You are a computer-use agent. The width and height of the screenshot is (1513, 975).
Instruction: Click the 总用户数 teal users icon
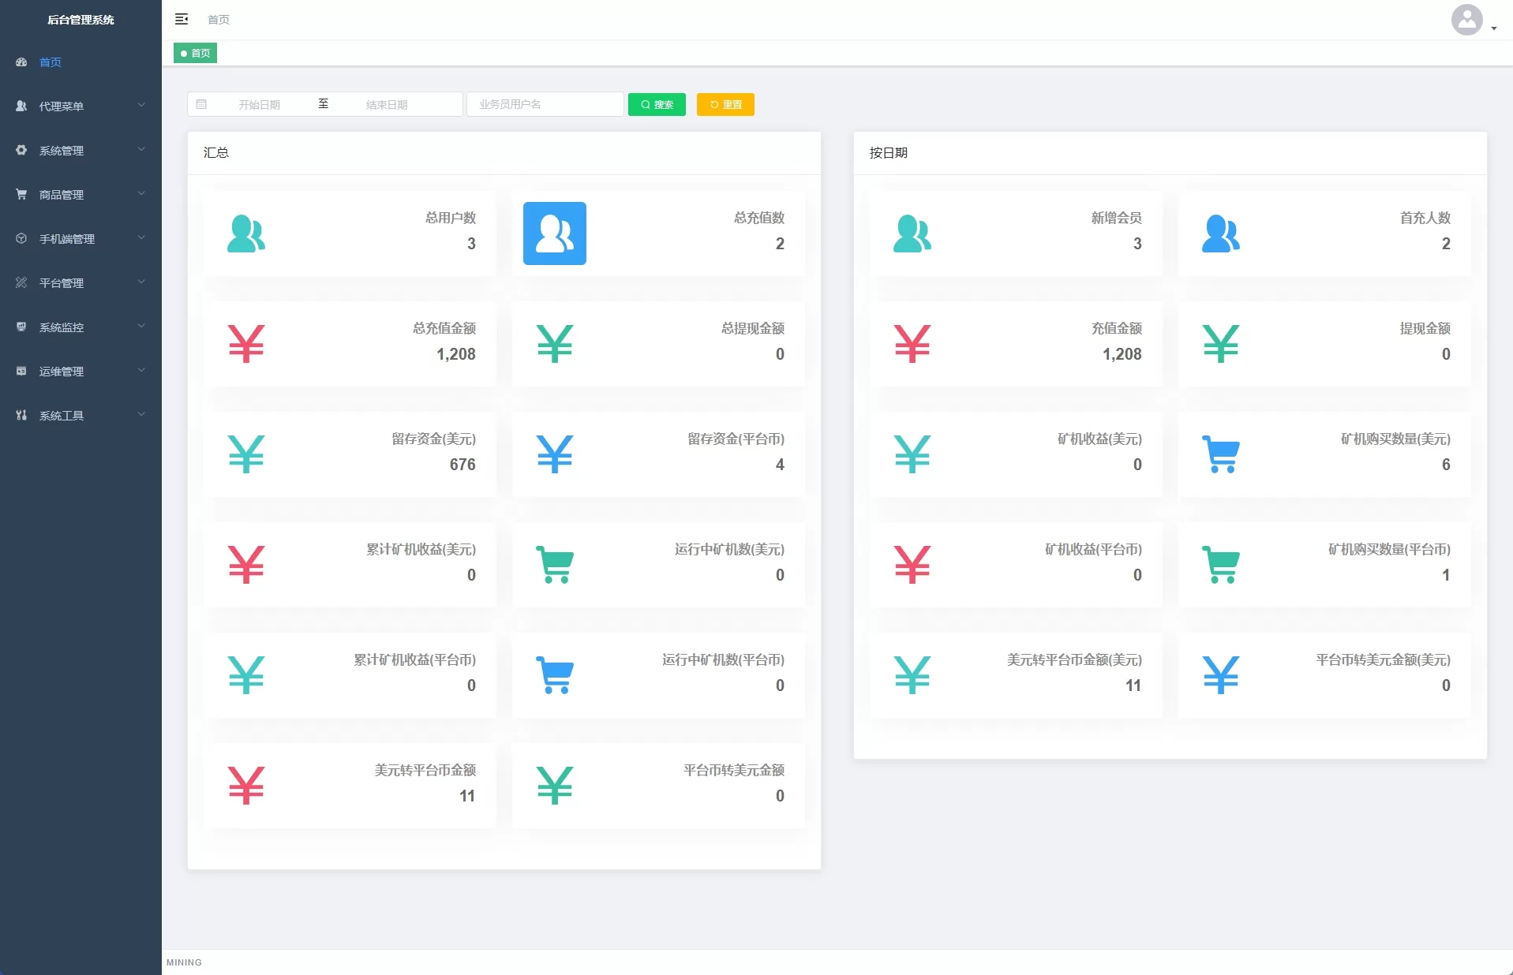pyautogui.click(x=245, y=233)
